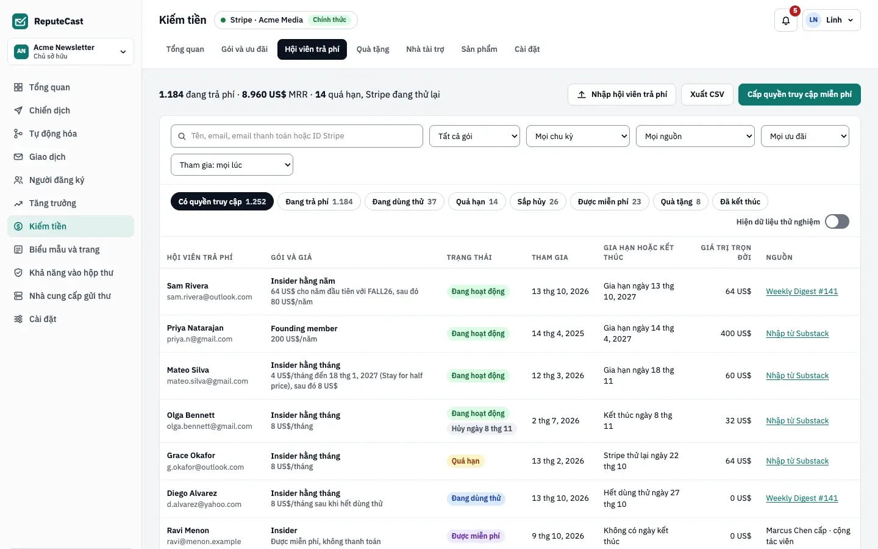This screenshot has height=549, width=878.
Task: Filter by Được miễn phí 23 chip
Action: [609, 202]
